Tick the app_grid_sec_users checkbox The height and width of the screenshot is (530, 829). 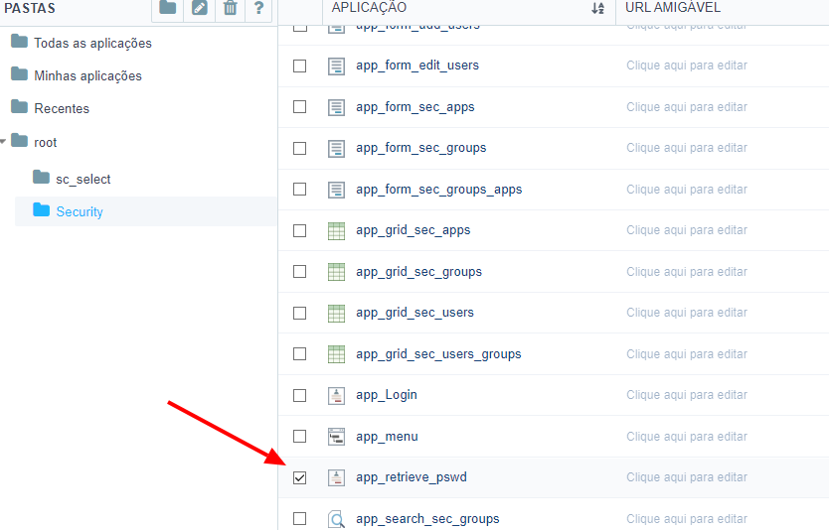click(300, 313)
